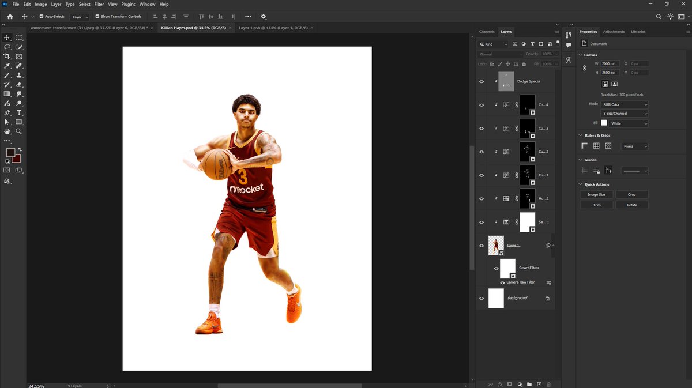Hide the Layer 1 smart object
Image resolution: width=692 pixels, height=388 pixels.
point(482,246)
